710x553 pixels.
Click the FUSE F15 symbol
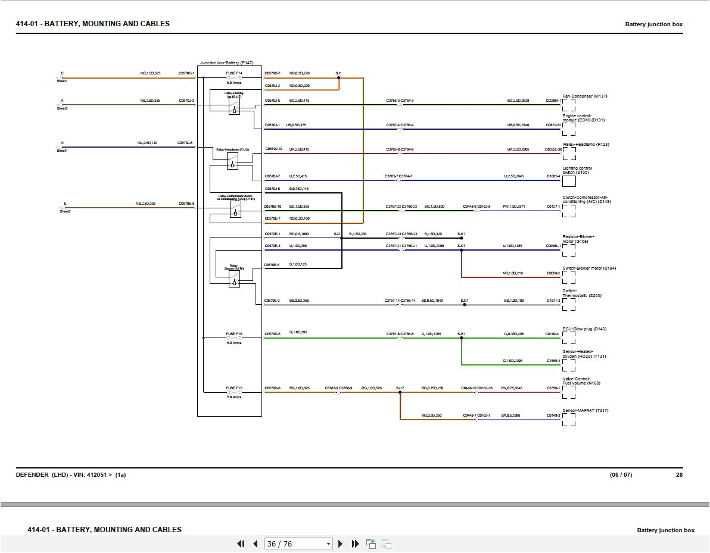[234, 392]
